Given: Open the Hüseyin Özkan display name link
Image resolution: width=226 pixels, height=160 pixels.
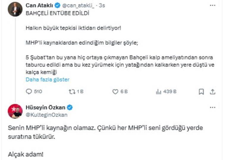Looking at the screenshot, I should (45, 107).
